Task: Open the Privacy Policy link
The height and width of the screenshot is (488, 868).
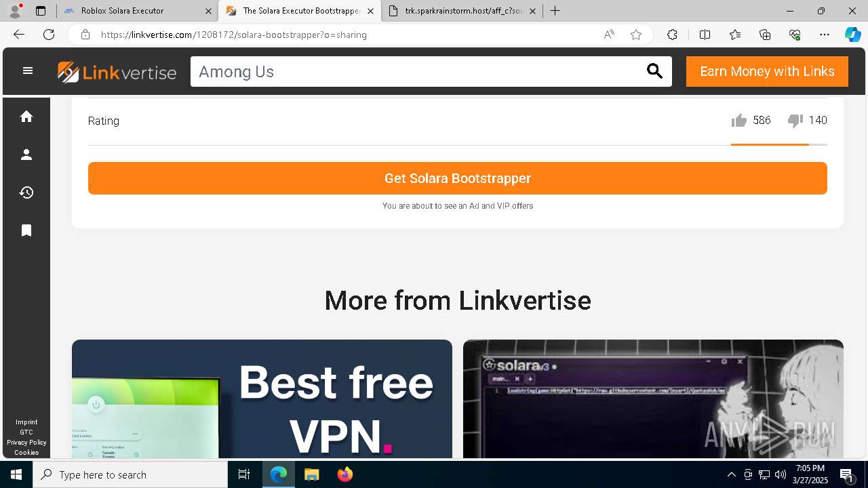Action: click(x=26, y=443)
